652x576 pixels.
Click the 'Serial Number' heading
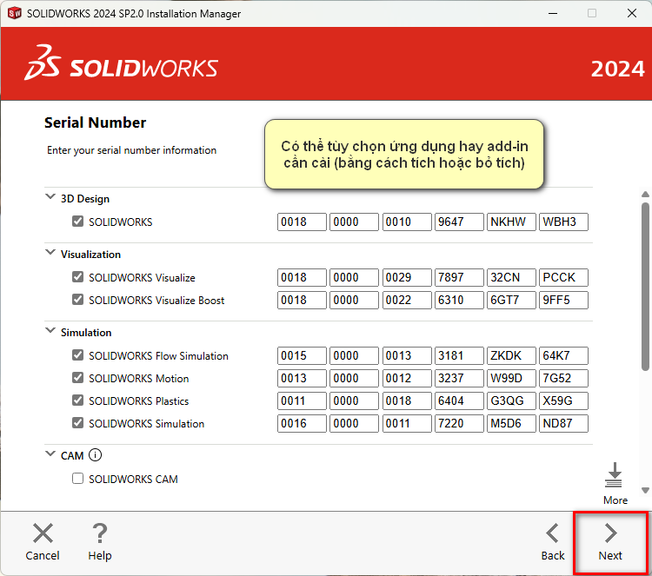(96, 122)
